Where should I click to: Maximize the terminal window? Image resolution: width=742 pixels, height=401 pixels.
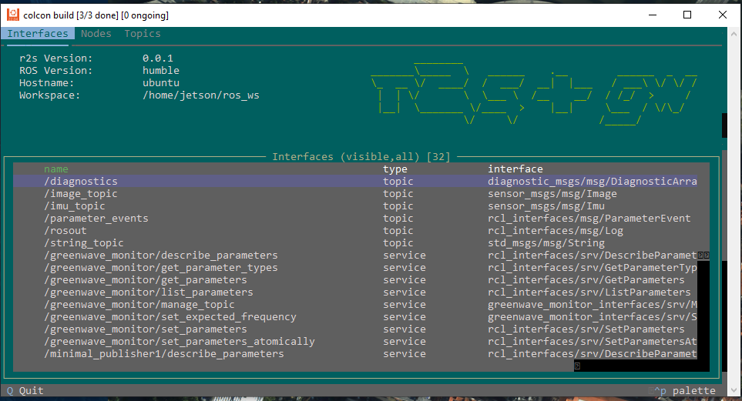coord(687,15)
